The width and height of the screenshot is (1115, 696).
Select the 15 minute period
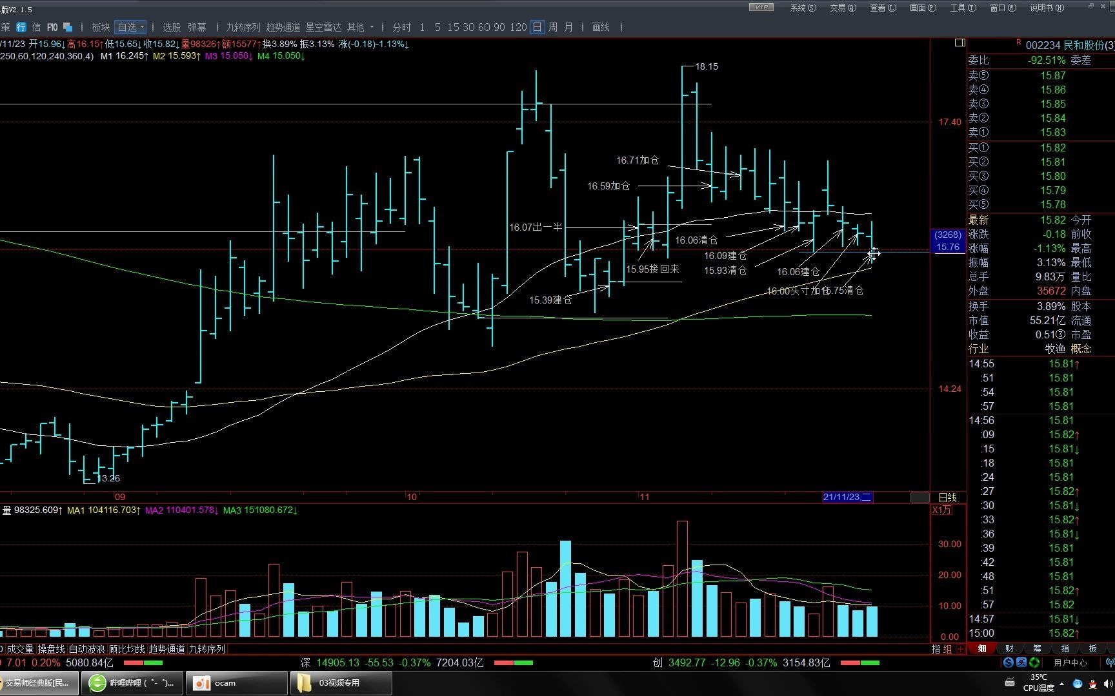pyautogui.click(x=453, y=27)
